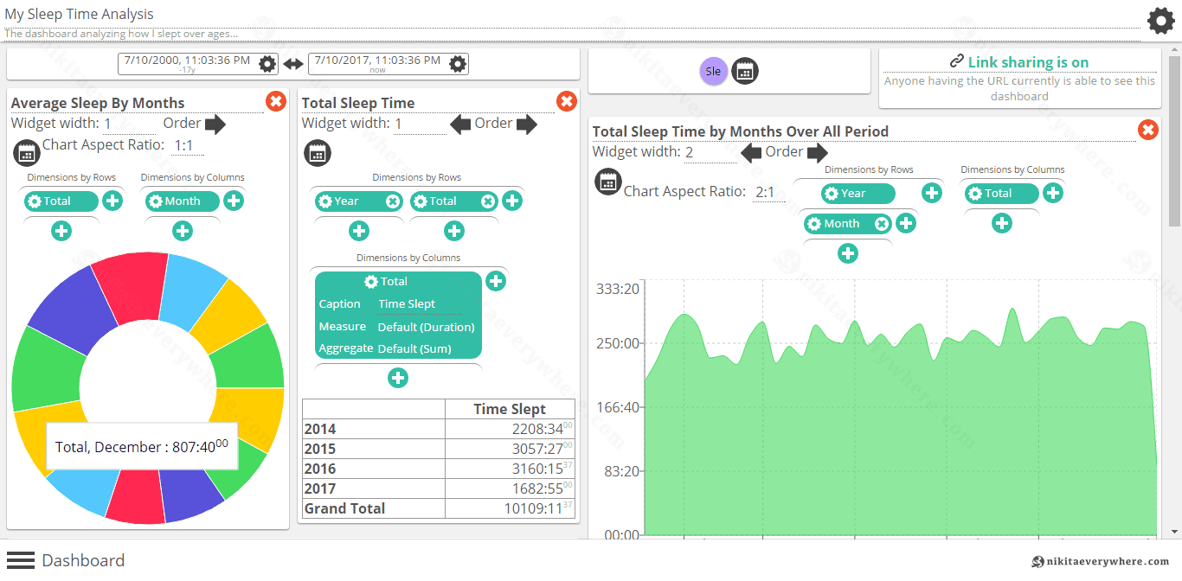Move Total Sleep Time widget order left
1182x581 pixels.
pyautogui.click(x=460, y=124)
